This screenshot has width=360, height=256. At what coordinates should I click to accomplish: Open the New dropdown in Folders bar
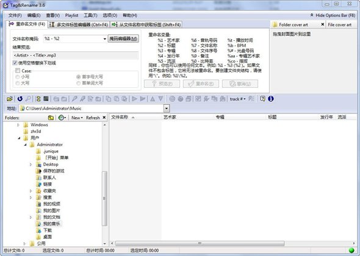[77, 118]
